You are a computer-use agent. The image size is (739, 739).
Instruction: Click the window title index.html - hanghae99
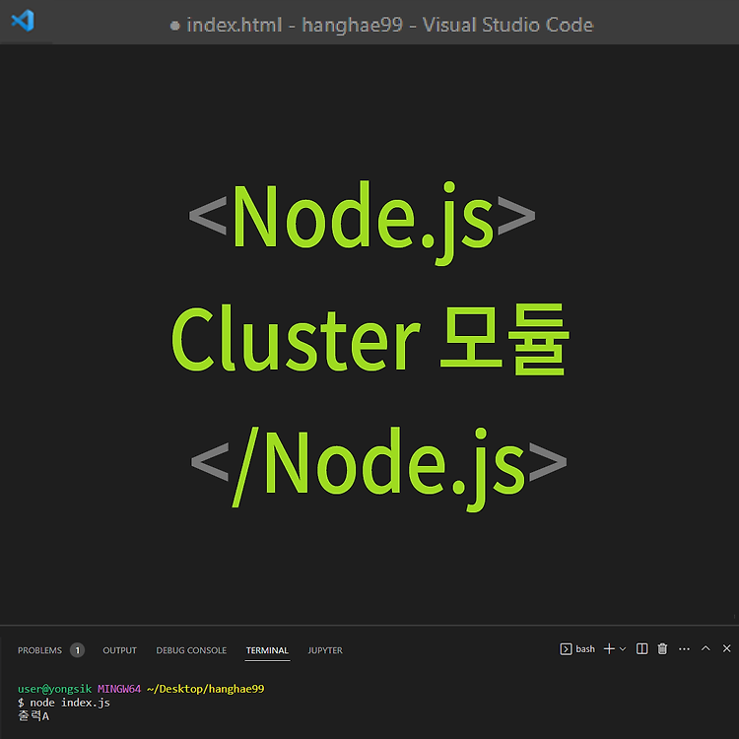[295, 25]
